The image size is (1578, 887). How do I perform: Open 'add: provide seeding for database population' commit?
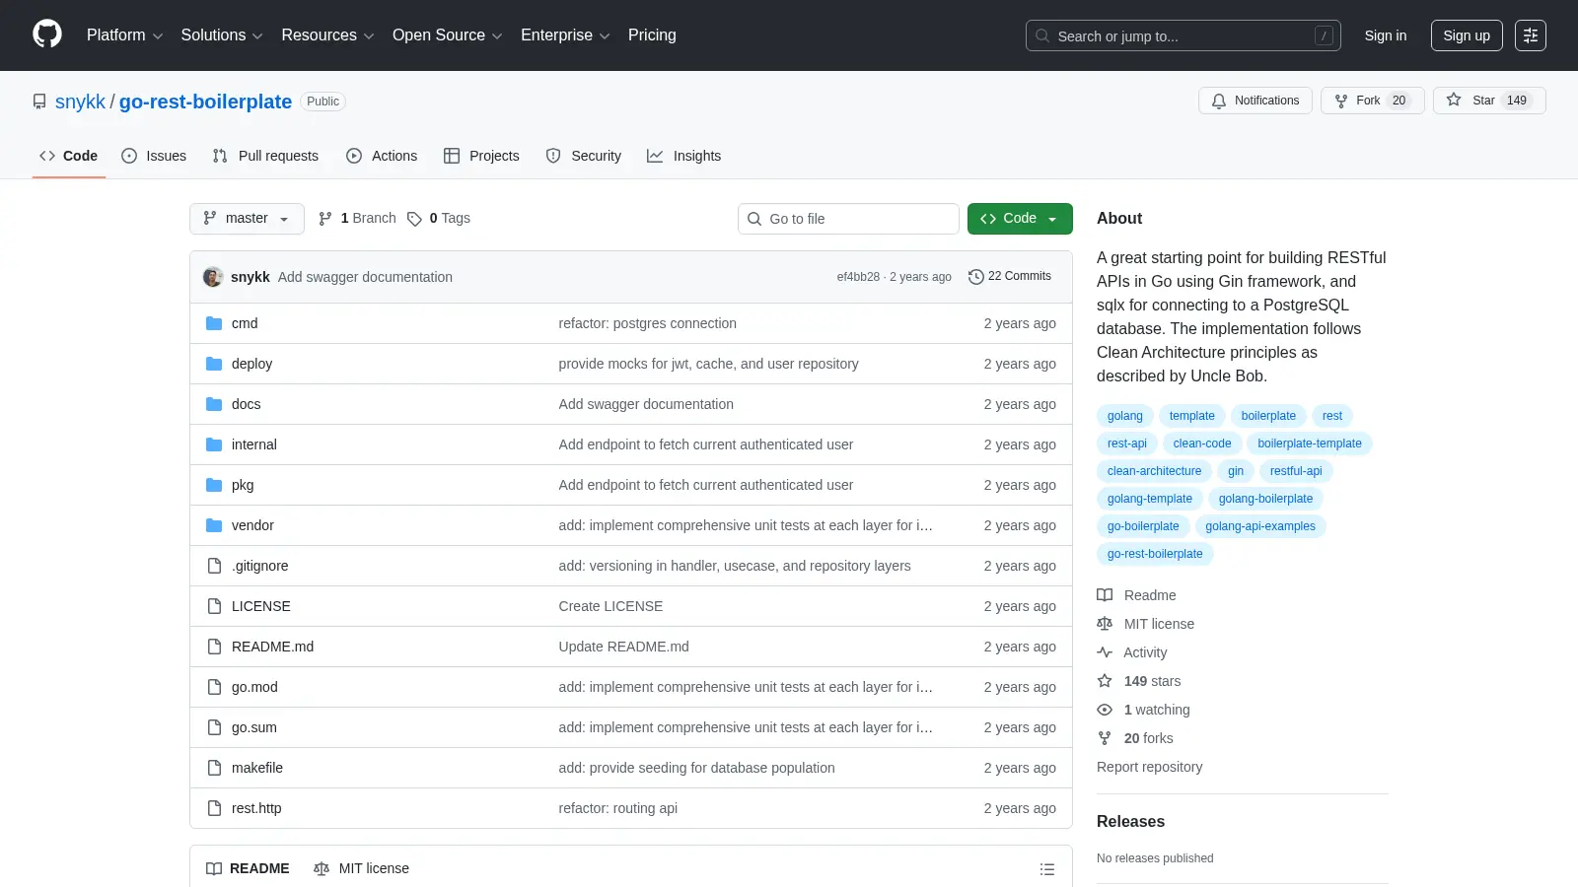coord(697,768)
